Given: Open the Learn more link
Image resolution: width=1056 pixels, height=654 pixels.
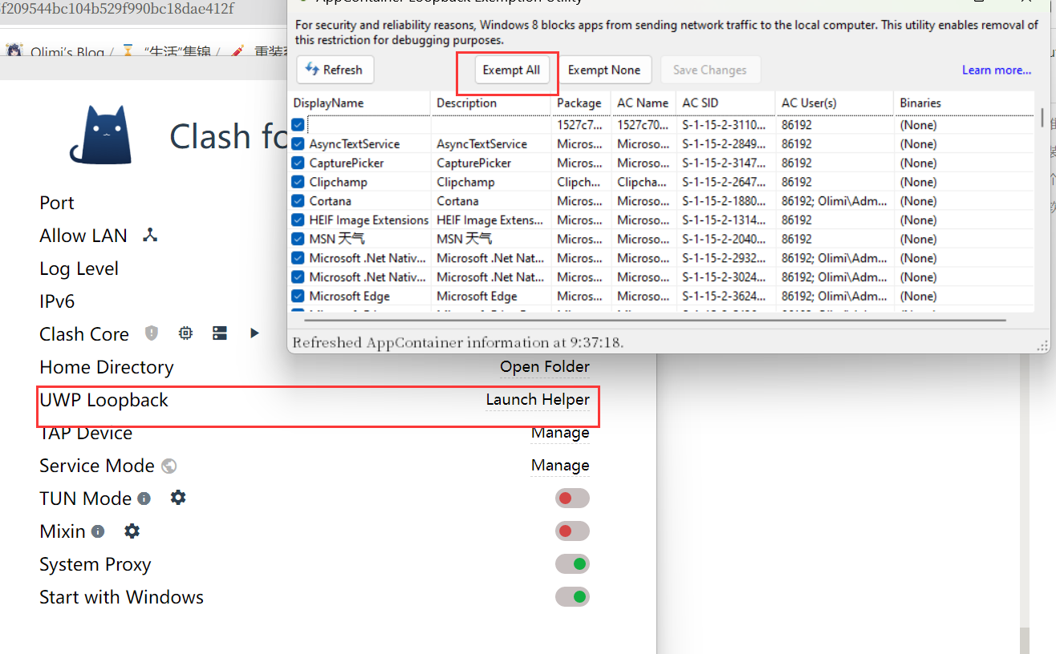Looking at the screenshot, I should pyautogui.click(x=997, y=70).
